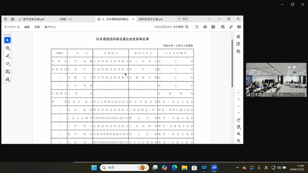The width and height of the screenshot is (308, 173).
Task: Open Microsoft Store from the taskbar
Action: point(194,168)
